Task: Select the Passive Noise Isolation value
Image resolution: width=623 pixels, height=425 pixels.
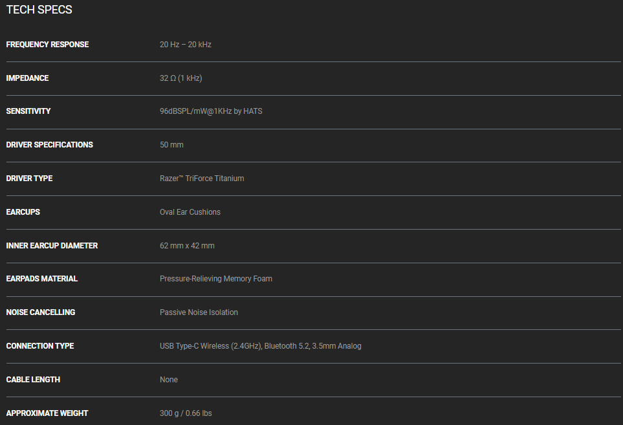Action: click(199, 312)
